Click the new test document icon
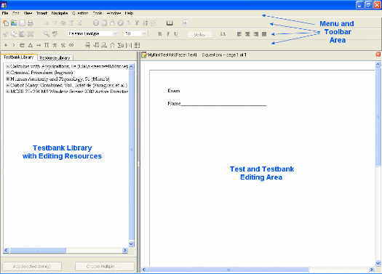 pyautogui.click(x=6, y=23)
